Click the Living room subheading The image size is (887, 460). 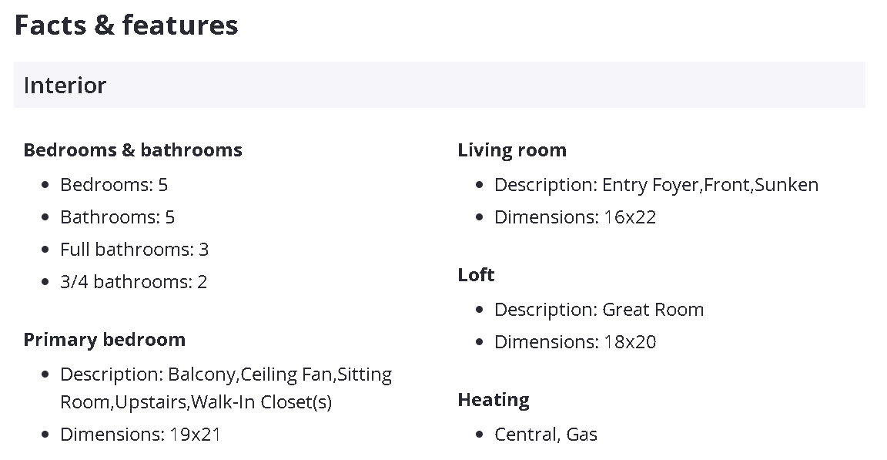(x=512, y=149)
